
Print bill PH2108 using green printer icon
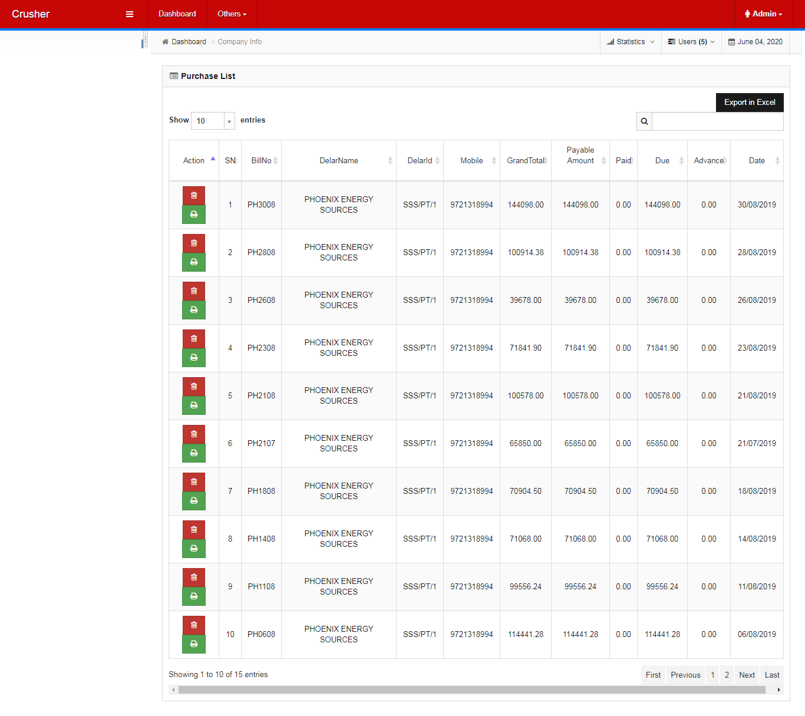pyautogui.click(x=194, y=405)
